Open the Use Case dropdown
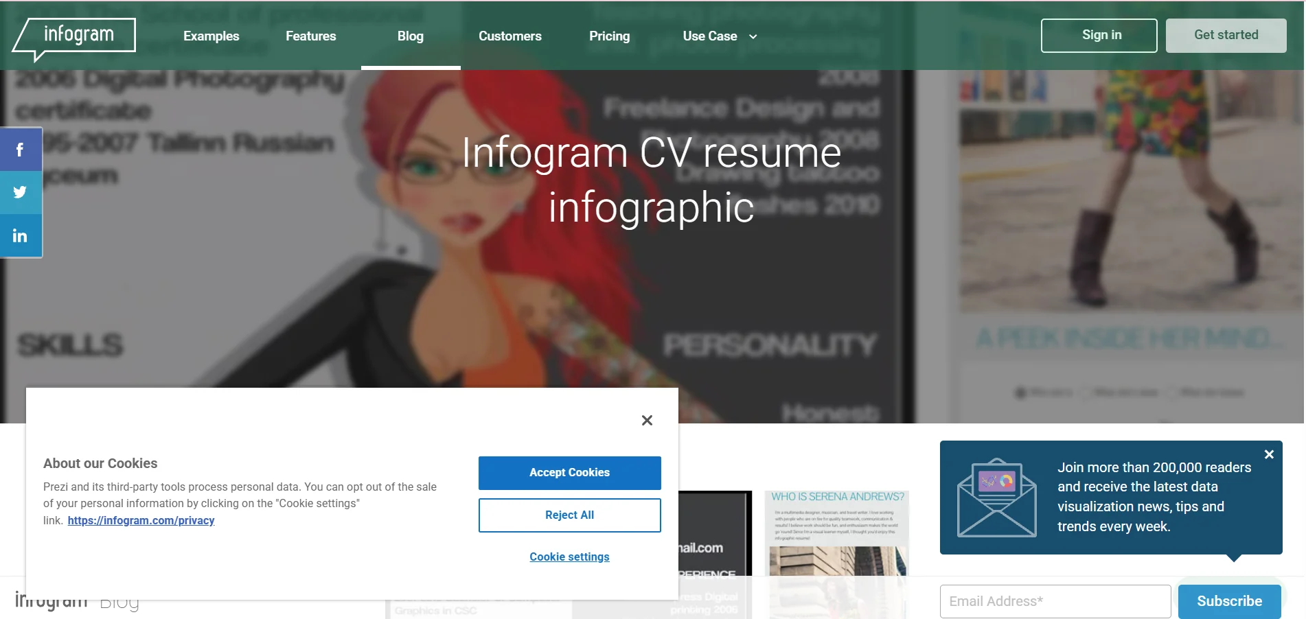The height and width of the screenshot is (619, 1306). click(x=717, y=36)
